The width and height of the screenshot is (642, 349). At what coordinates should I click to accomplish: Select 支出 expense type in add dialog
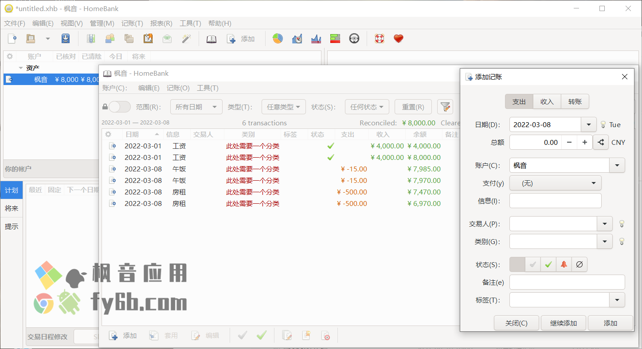coord(519,101)
